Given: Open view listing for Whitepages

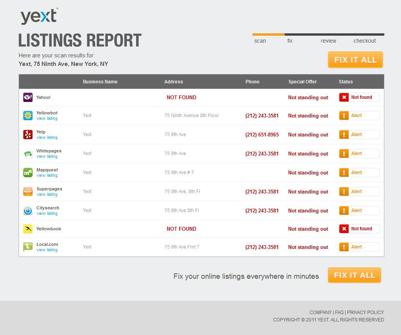Looking at the screenshot, I should tap(47, 156).
